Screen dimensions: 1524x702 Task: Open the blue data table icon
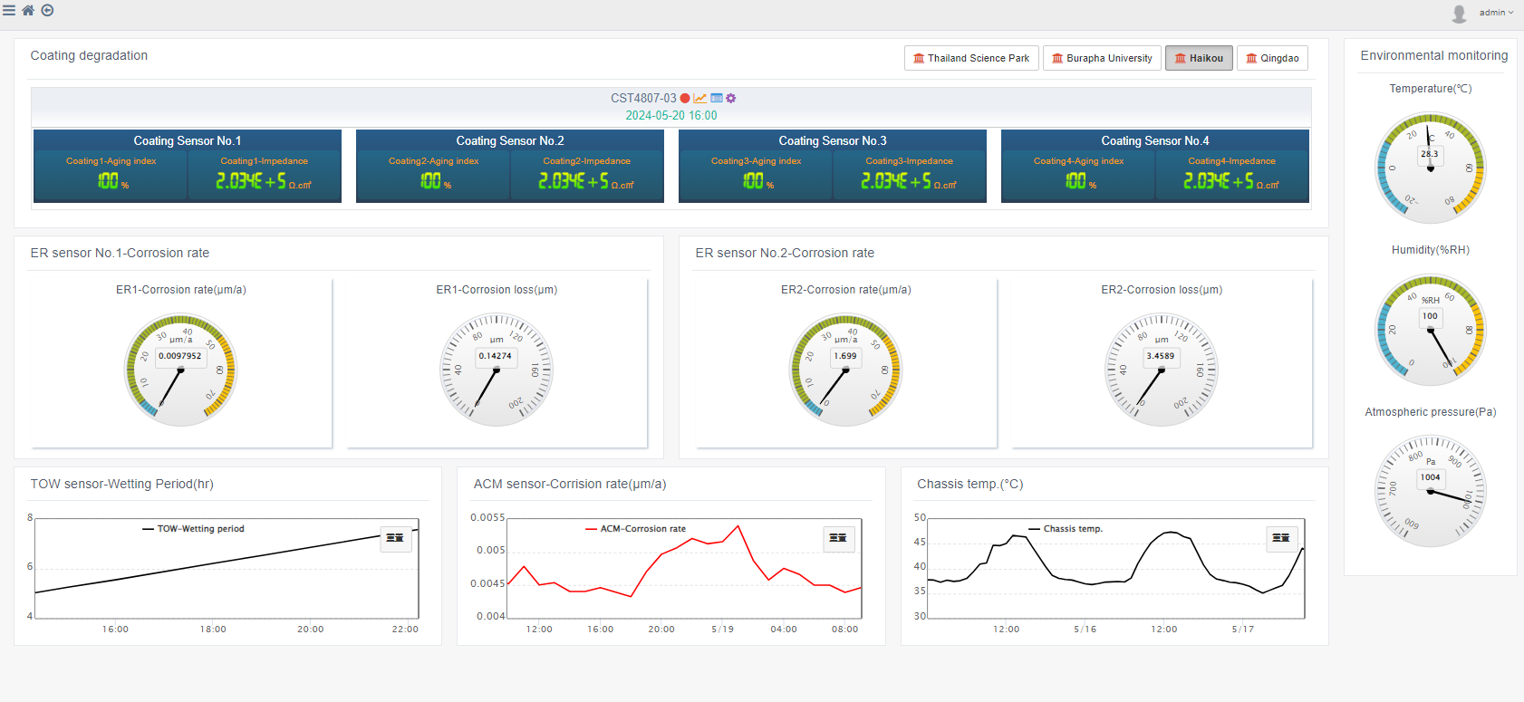click(717, 98)
